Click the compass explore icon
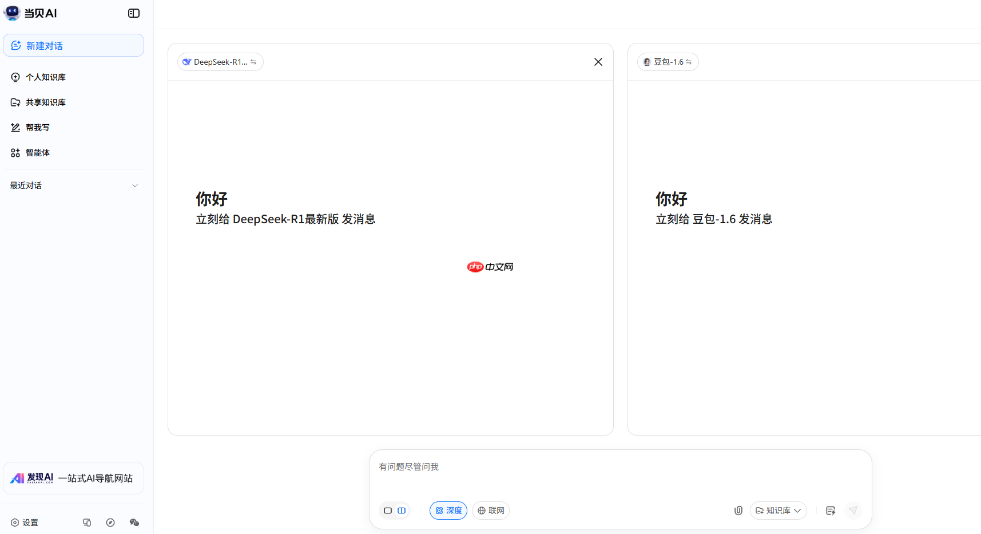The width and height of the screenshot is (981, 534). pos(110,523)
